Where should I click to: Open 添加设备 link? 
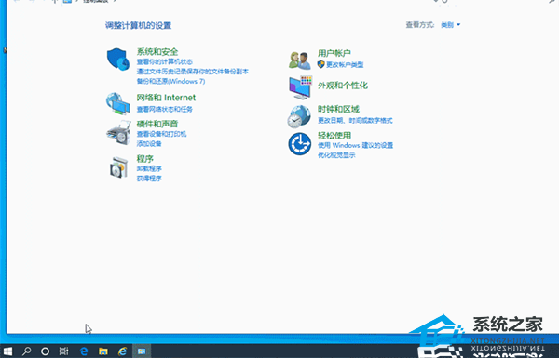149,144
